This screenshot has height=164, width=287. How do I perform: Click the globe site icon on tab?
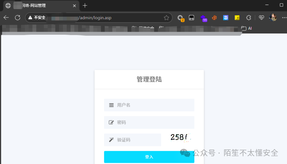8,6
